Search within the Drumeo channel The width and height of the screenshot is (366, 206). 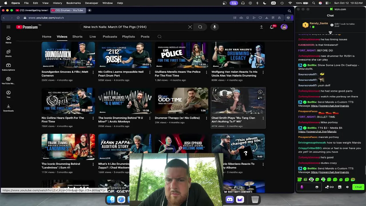point(160,37)
